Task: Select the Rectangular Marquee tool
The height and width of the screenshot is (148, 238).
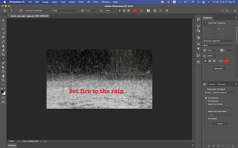Action: coord(3,25)
